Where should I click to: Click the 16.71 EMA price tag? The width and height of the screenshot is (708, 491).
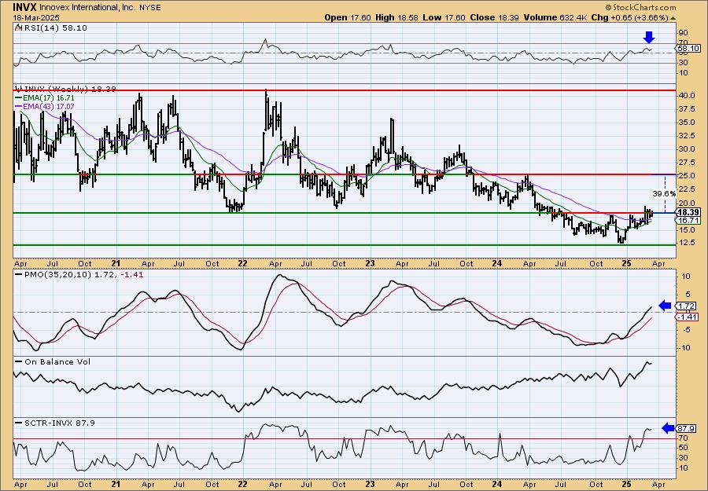pos(689,220)
